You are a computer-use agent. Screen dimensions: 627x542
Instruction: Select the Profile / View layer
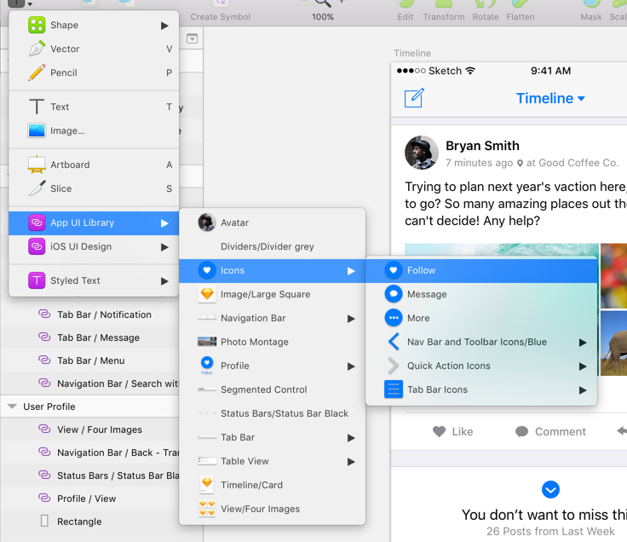[x=89, y=499]
